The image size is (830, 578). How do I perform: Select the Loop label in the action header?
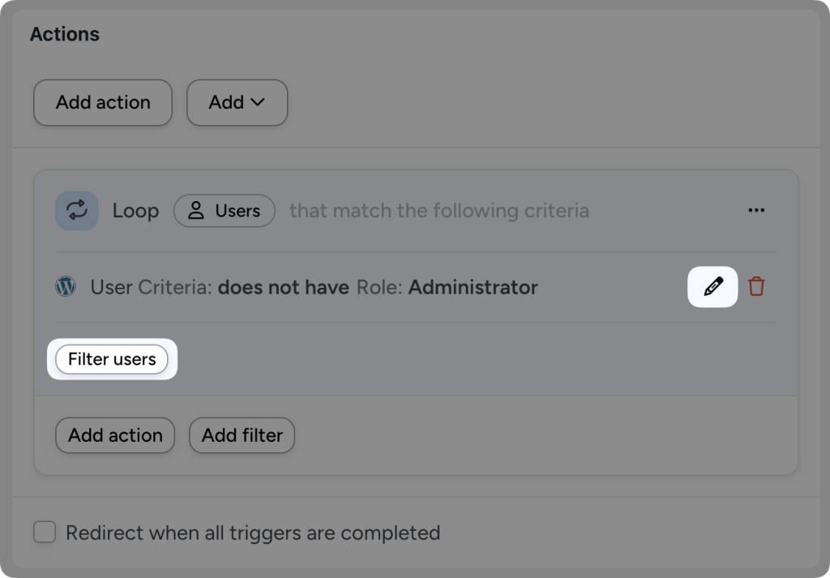tap(135, 211)
